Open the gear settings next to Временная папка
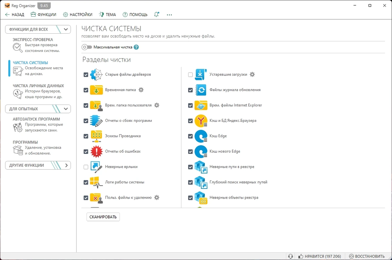The image size is (392, 260). click(141, 90)
